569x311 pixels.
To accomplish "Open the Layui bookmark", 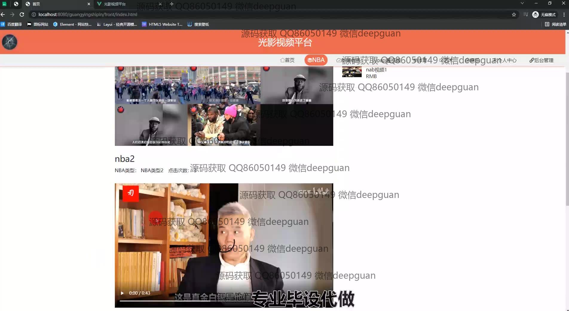I will pyautogui.click(x=117, y=24).
